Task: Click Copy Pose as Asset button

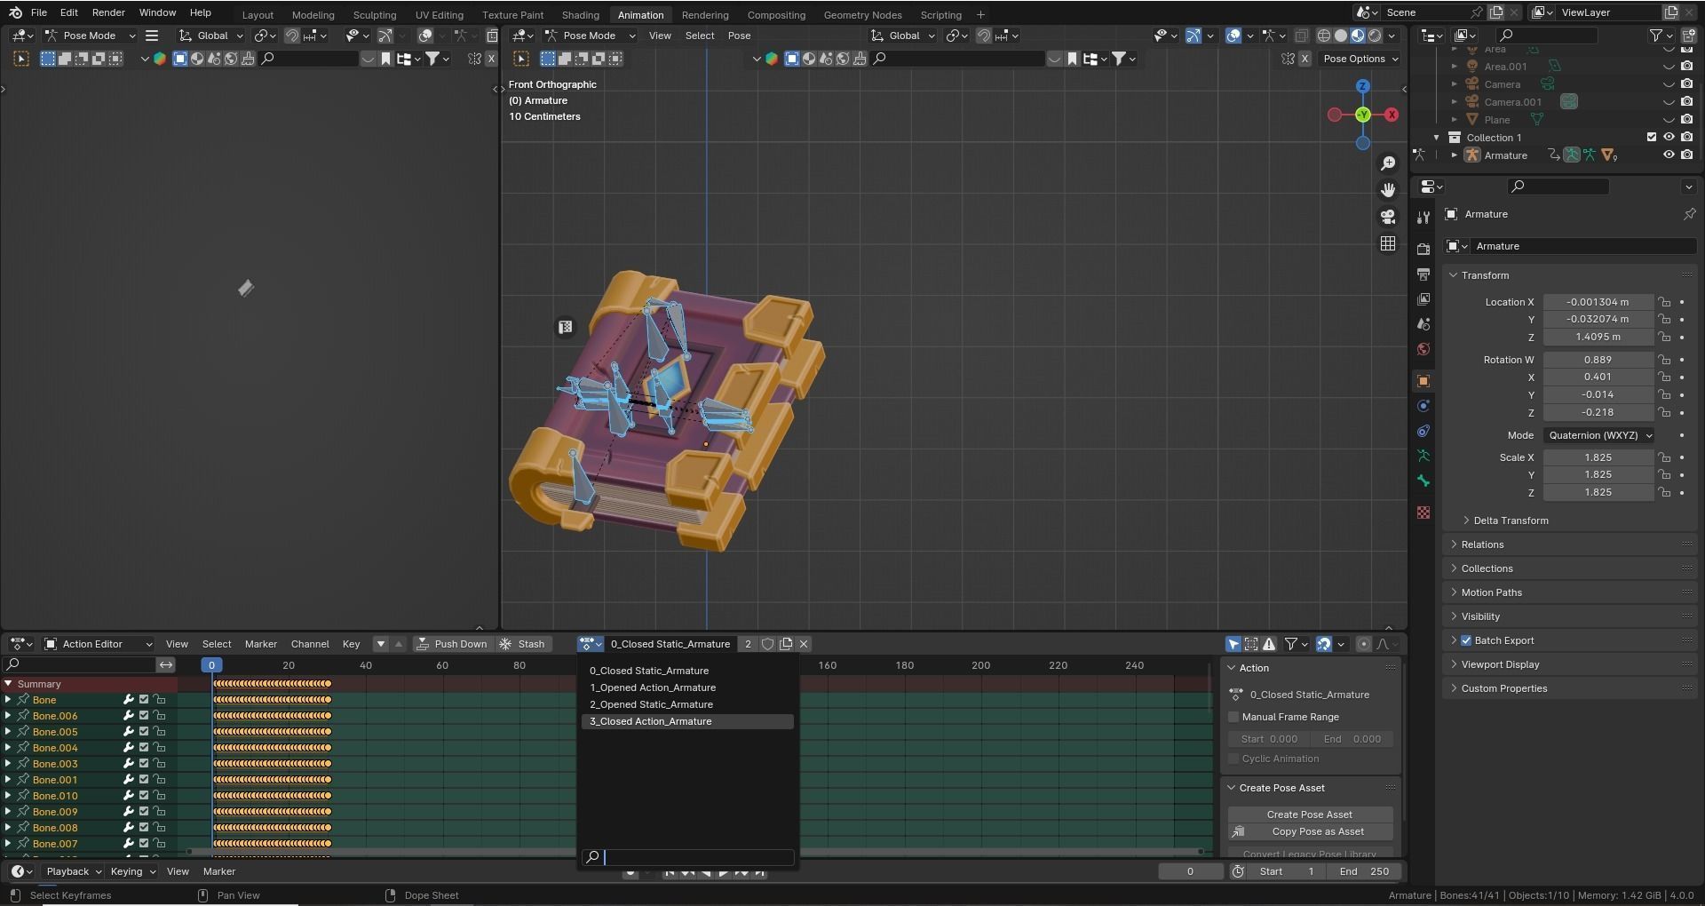Action: pos(1310,831)
